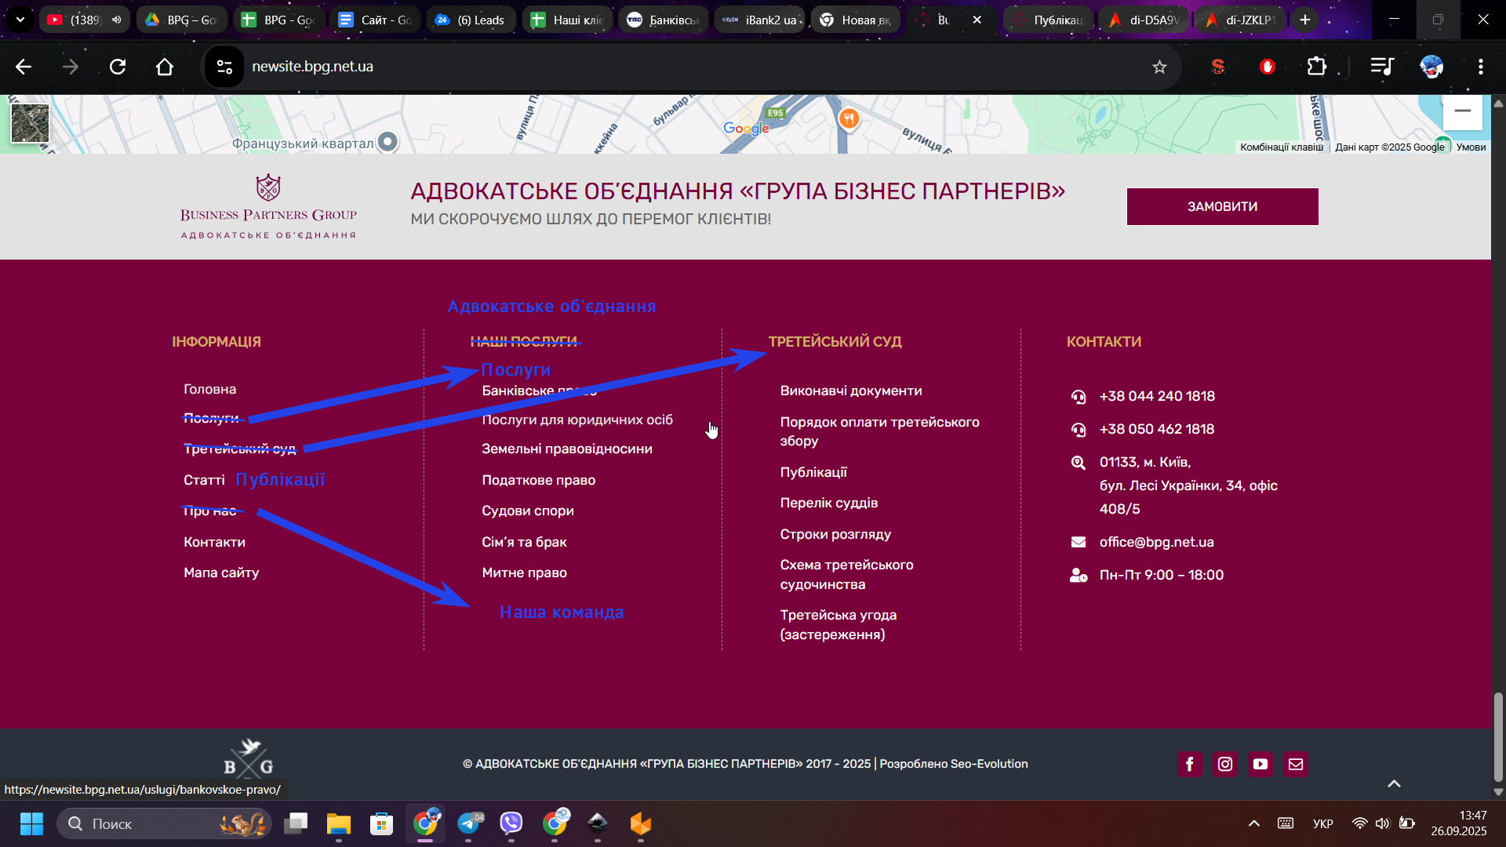This screenshot has width=1506, height=847.
Task: Click the browser back arrow
Action: [24, 67]
